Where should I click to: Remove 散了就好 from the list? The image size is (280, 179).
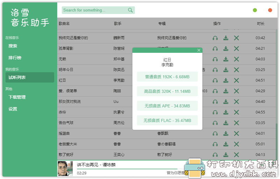[x=237, y=155]
